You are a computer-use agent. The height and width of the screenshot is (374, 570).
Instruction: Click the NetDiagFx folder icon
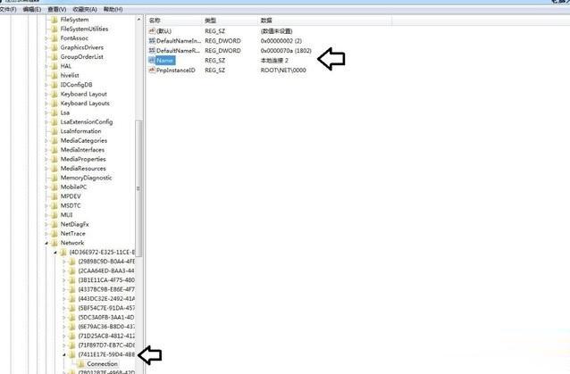pos(54,225)
